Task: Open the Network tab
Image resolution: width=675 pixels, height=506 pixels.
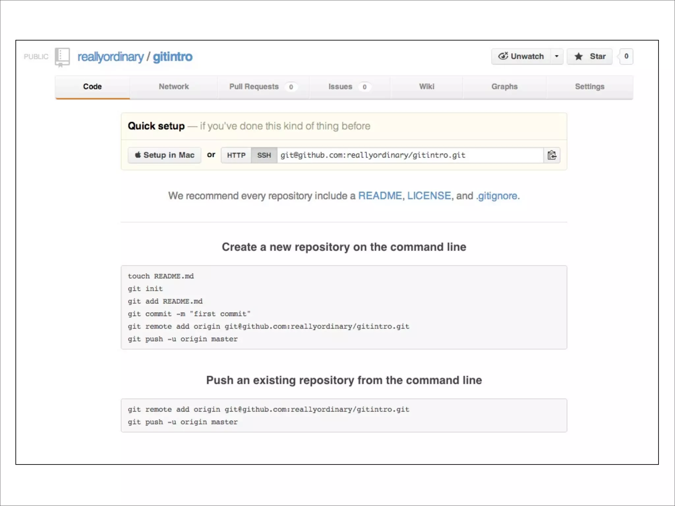Action: (x=174, y=87)
